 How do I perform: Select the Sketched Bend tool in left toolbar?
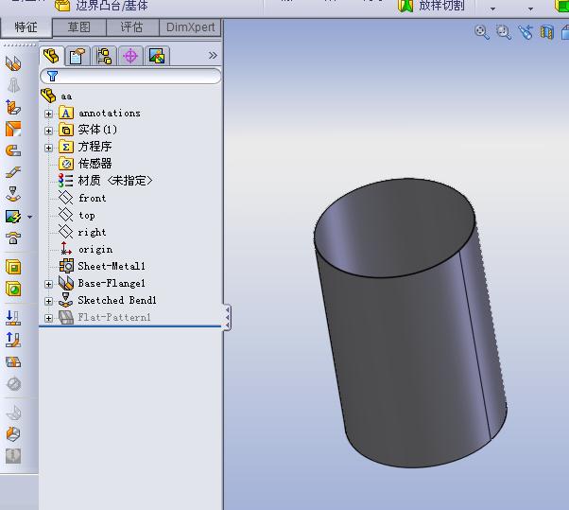[13, 194]
